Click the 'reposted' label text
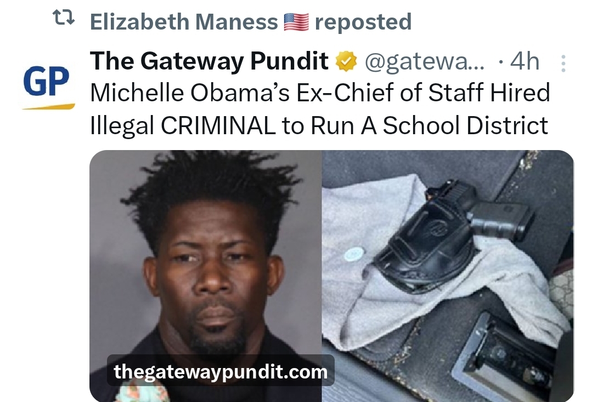Screen dimensions: 592x402 pyautogui.click(x=363, y=22)
